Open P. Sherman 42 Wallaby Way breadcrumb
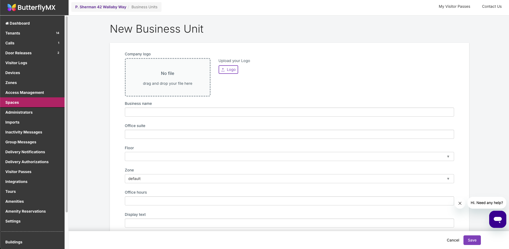The height and width of the screenshot is (249, 509). click(101, 7)
